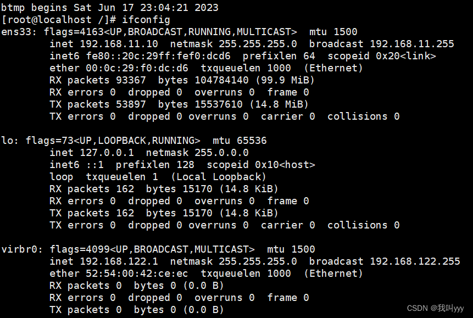Screen dimensions: 473x318
Task: Select the virbr0 interface name
Action: (x=19, y=249)
